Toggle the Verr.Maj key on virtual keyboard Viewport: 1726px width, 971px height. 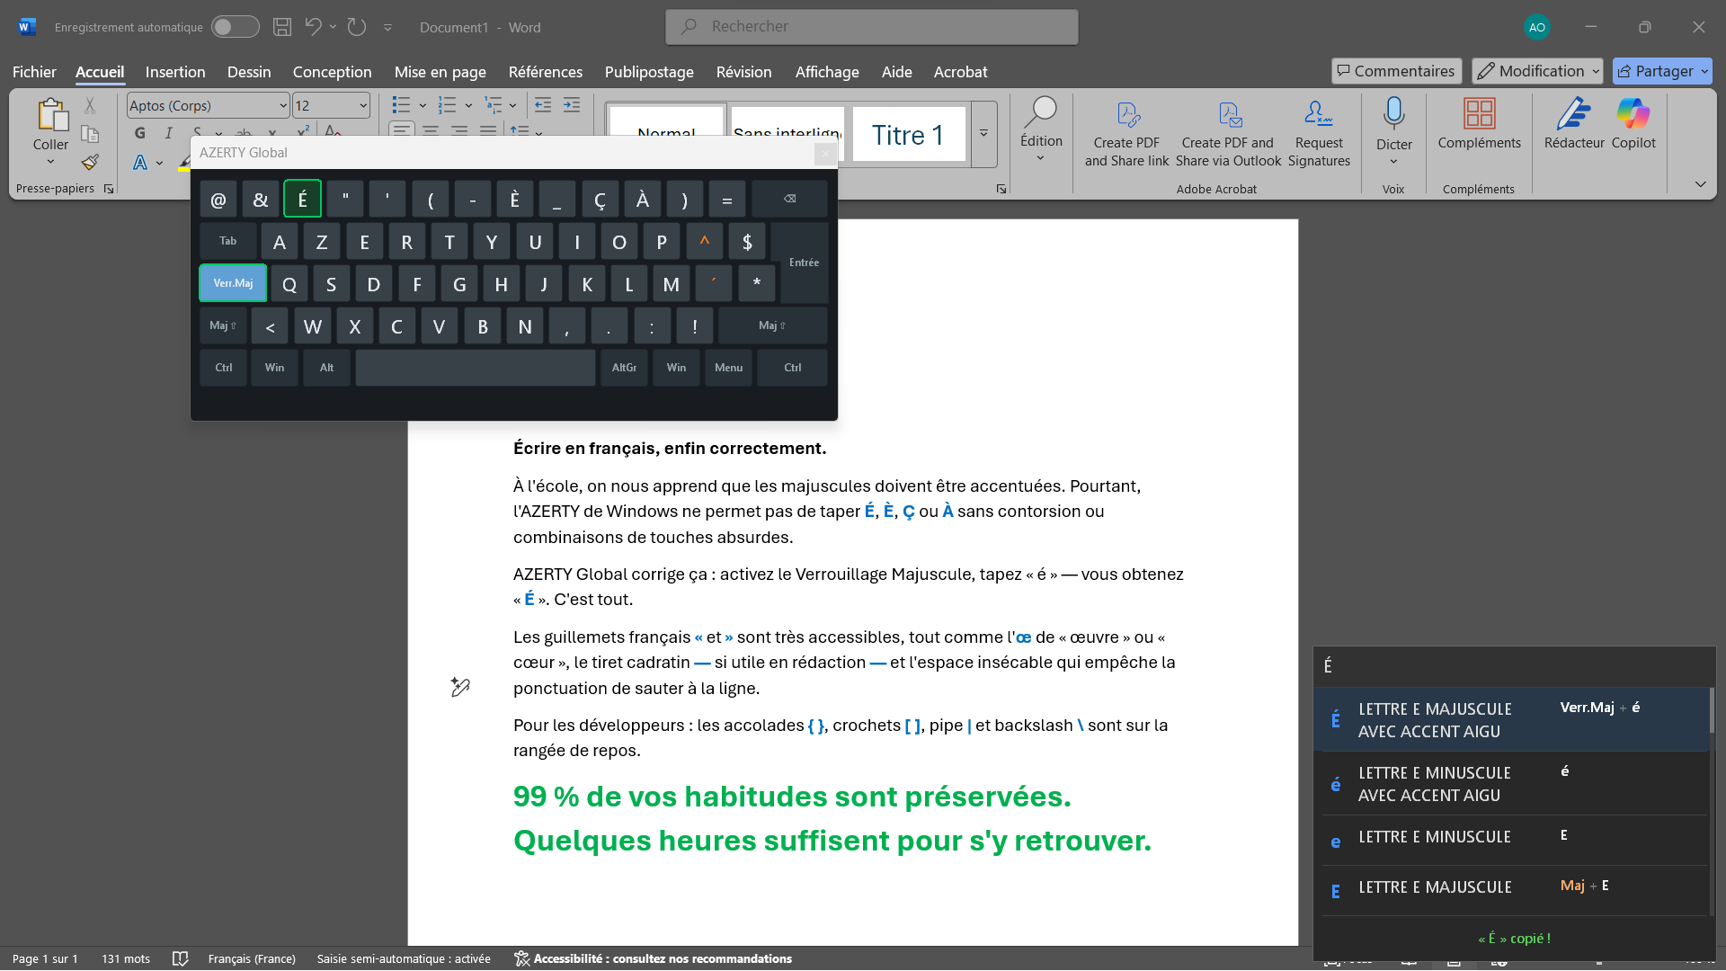coord(233,283)
